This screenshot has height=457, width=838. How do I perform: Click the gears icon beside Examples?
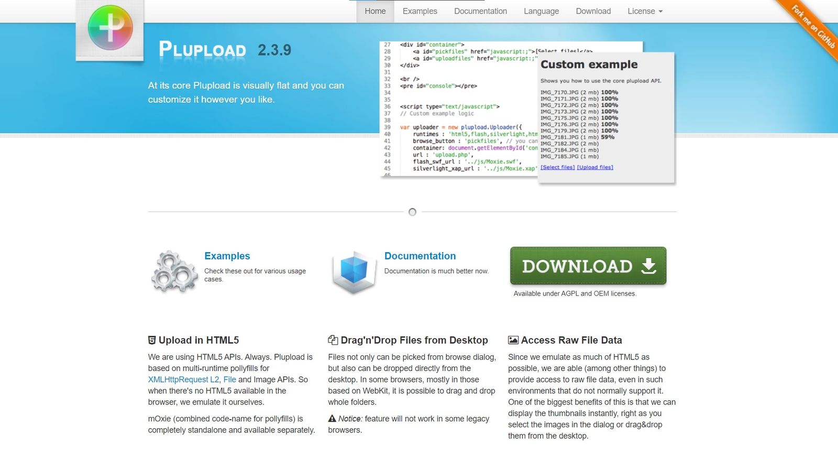tap(174, 271)
